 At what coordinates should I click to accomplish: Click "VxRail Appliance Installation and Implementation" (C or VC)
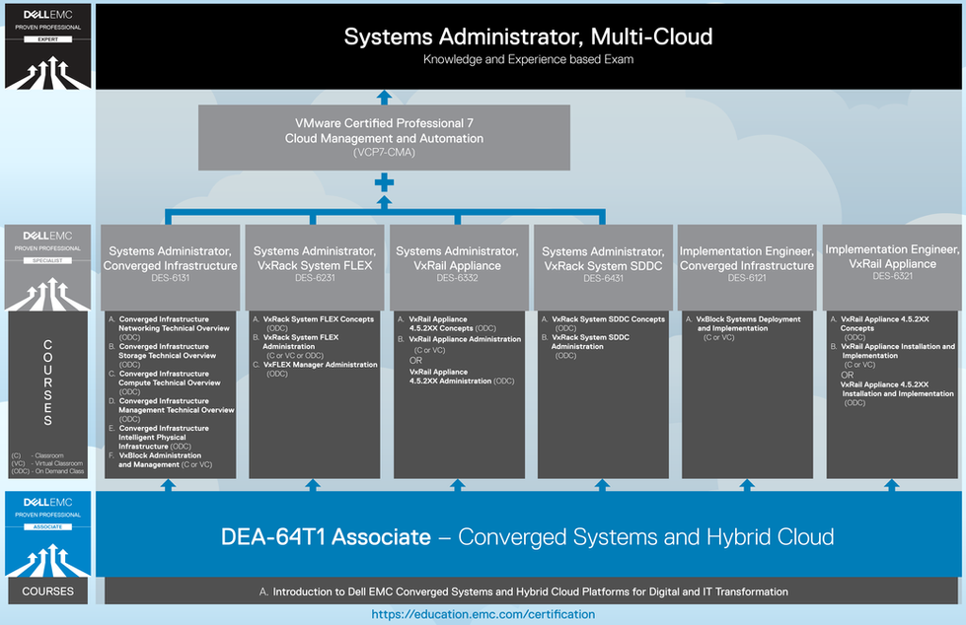(x=893, y=355)
